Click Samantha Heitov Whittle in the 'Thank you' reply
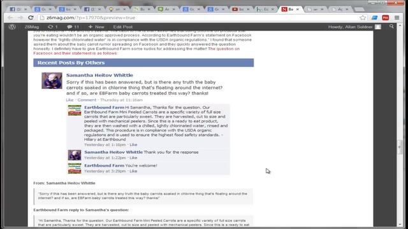The image size is (408, 229). [113, 152]
